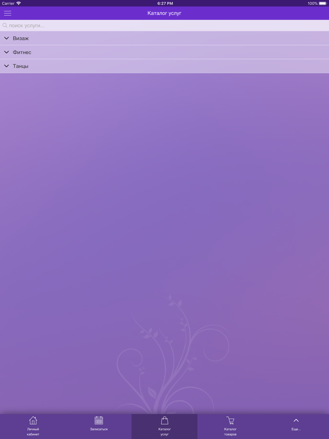Tap the Каталог услуг header title

click(164, 13)
